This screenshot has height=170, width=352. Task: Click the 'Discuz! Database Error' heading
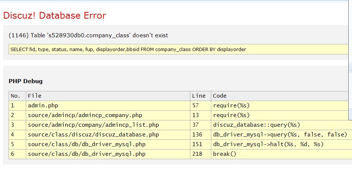point(54,16)
